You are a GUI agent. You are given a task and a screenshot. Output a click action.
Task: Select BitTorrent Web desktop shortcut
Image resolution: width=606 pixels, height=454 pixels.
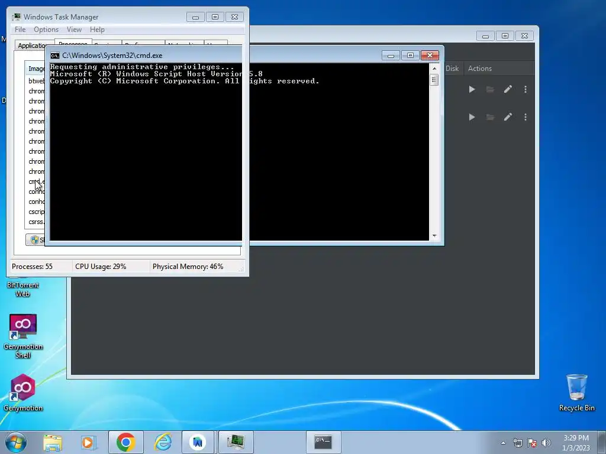pyautogui.click(x=23, y=288)
